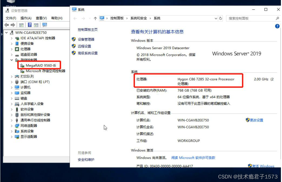Expand the 便携设备 node
The image size is (282, 182).
[x=12, y=44]
